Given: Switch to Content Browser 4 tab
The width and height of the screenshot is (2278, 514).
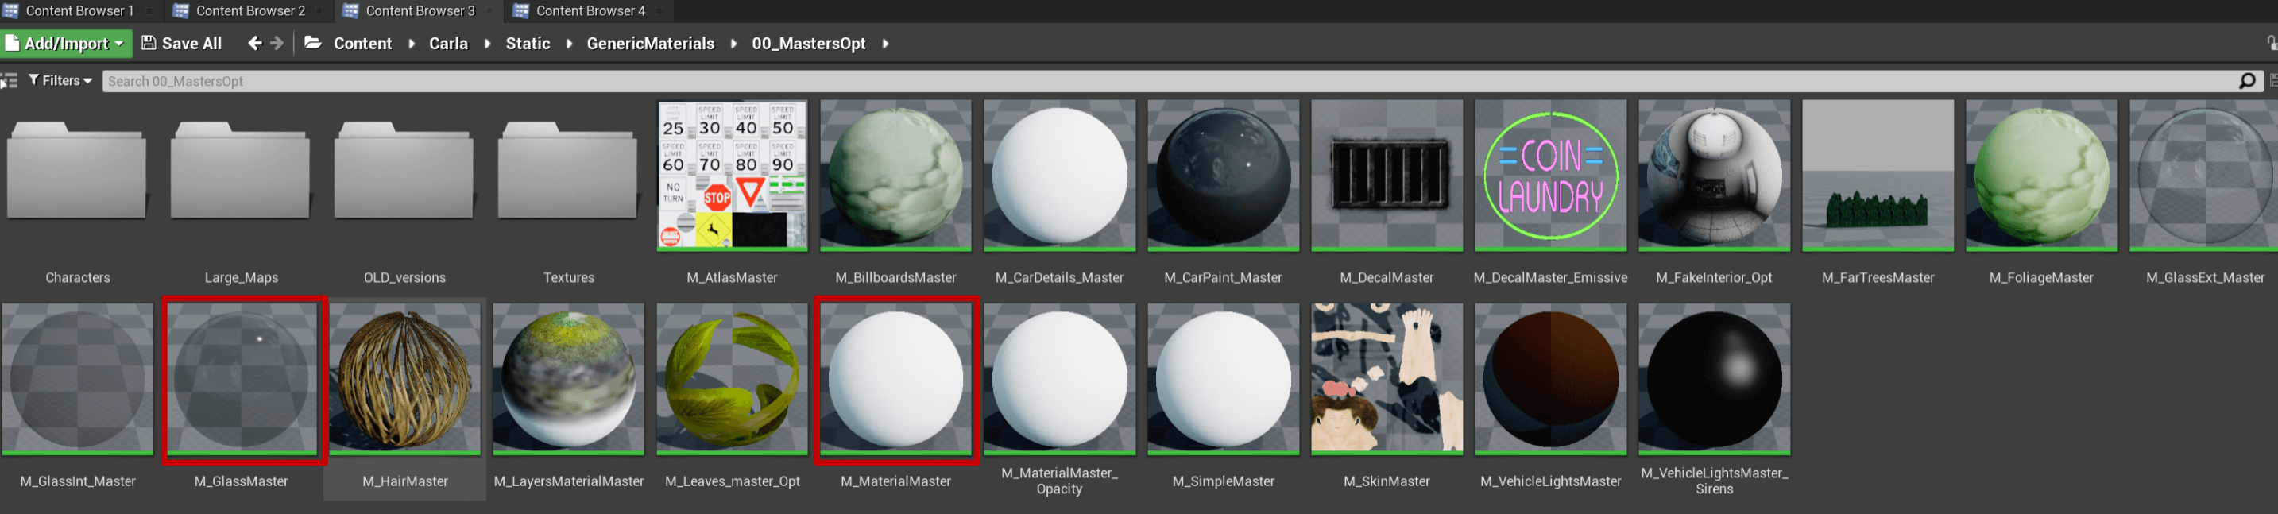Looking at the screenshot, I should pyautogui.click(x=590, y=10).
